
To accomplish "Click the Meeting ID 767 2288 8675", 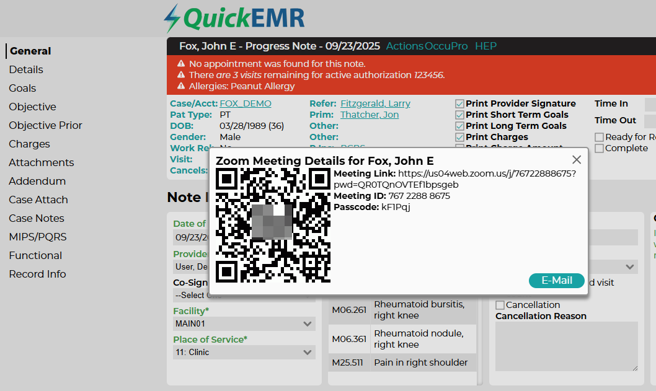I will (x=419, y=196).
